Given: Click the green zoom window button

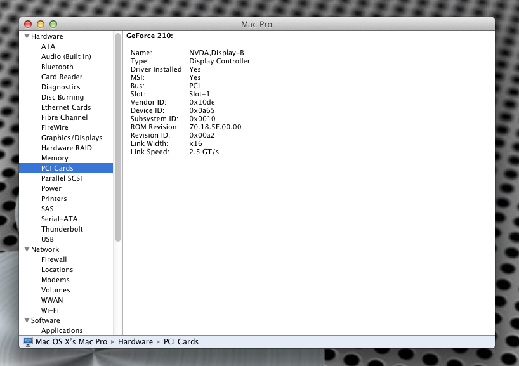Looking at the screenshot, I should [53, 24].
